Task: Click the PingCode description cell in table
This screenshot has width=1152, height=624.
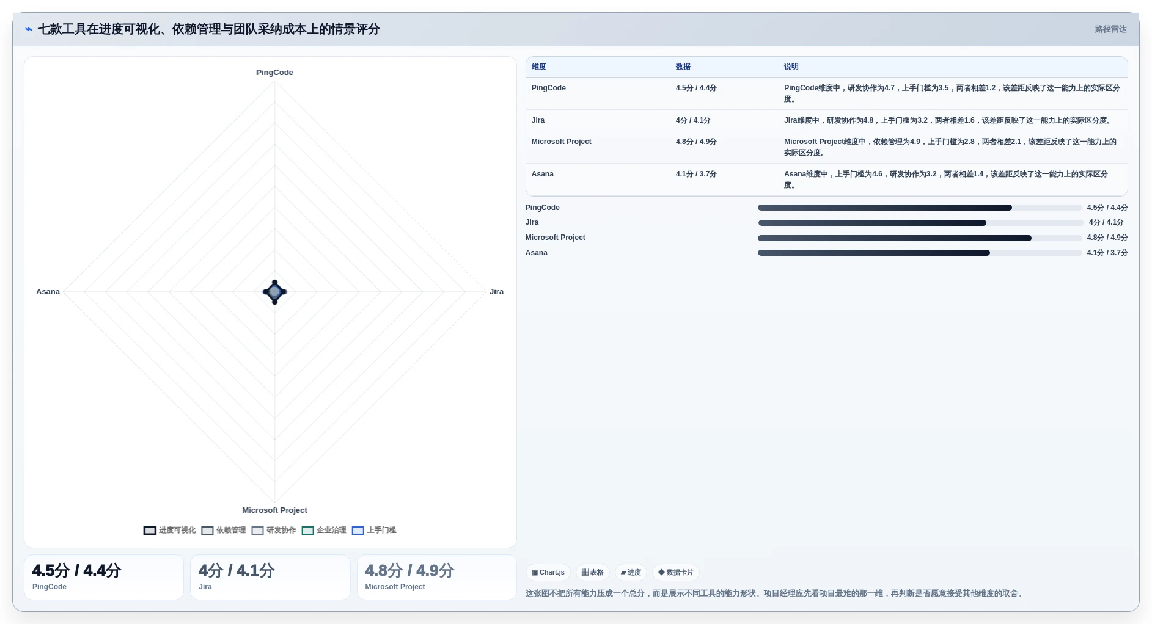Action: point(952,93)
